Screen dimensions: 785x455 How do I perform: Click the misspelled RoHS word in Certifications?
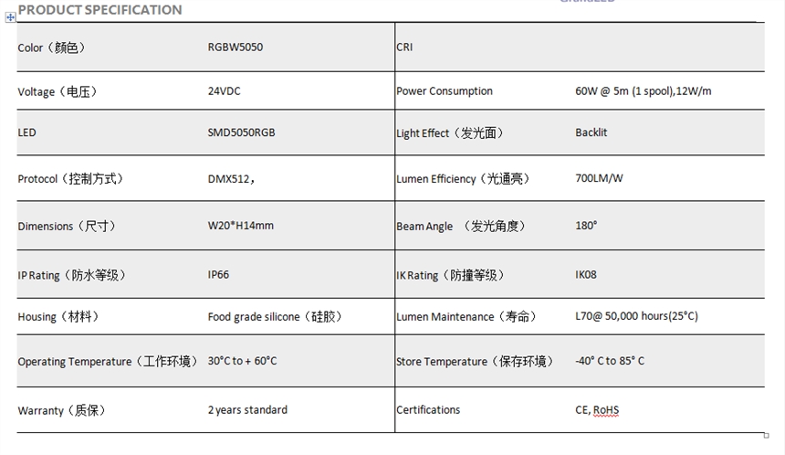(x=606, y=410)
